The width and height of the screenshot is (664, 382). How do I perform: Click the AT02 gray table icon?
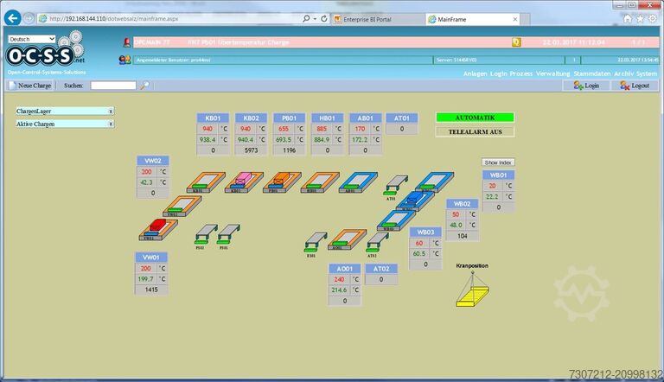point(377,242)
